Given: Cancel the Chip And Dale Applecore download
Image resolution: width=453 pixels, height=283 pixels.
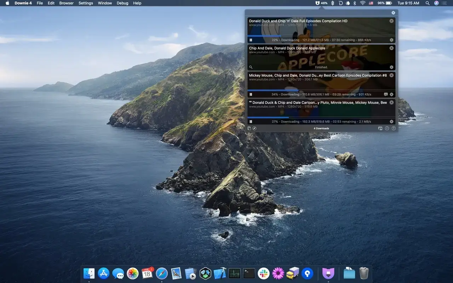Looking at the screenshot, I should click(391, 48).
